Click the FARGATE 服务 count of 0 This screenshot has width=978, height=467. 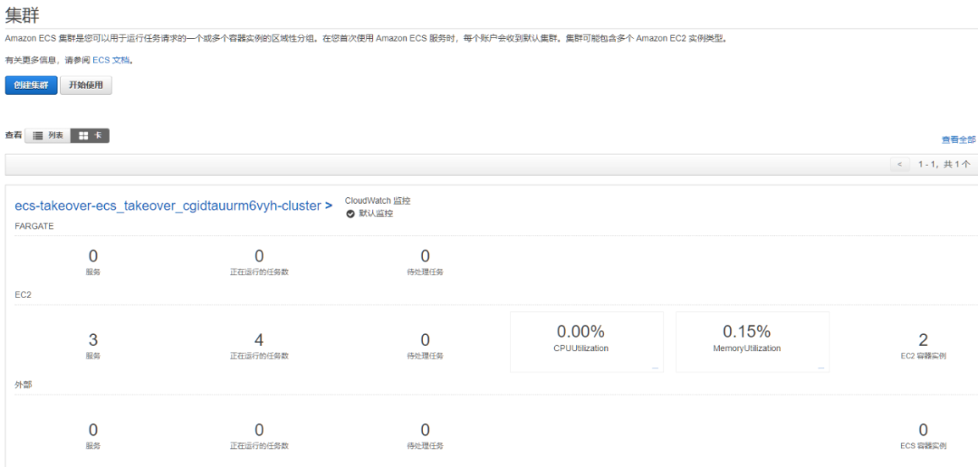[93, 256]
